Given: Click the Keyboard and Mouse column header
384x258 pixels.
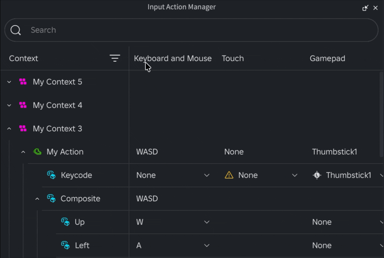Looking at the screenshot, I should (173, 58).
